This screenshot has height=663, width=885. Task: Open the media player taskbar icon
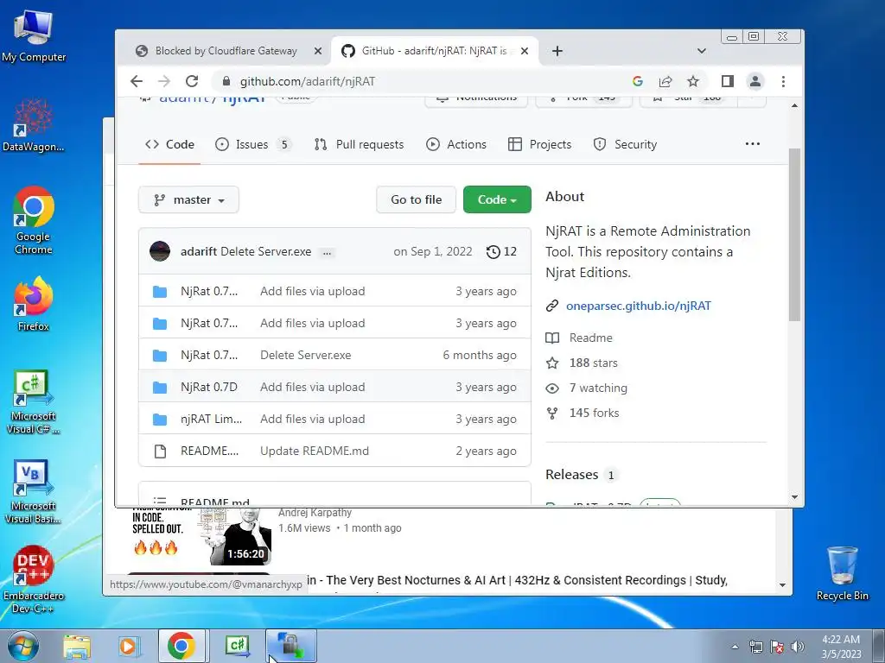(x=128, y=646)
